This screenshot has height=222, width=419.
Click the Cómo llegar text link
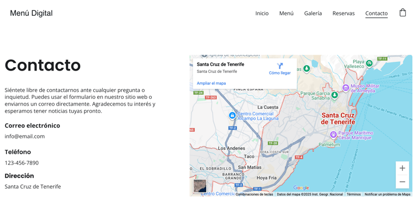point(279,73)
